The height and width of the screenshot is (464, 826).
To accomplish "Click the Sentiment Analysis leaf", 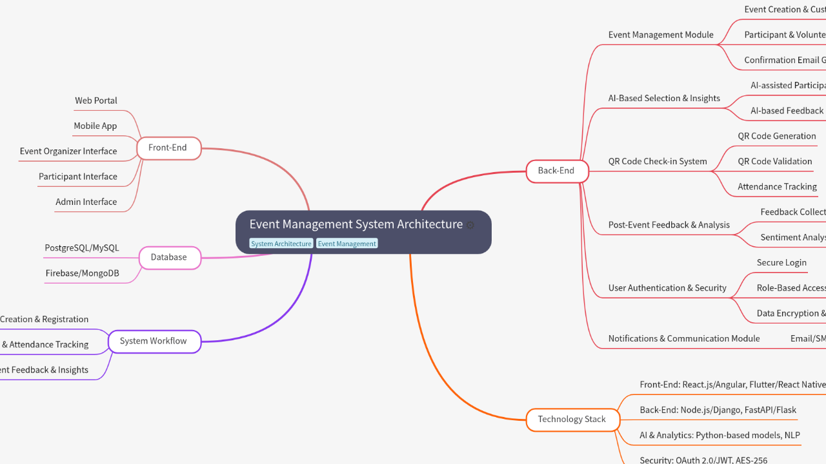I will 793,237.
